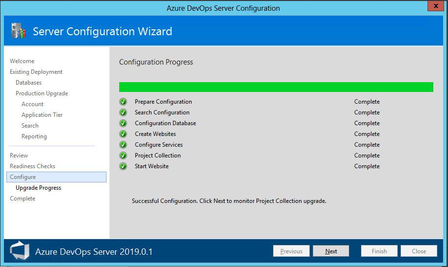Select Existing Deployment in the navigation
448x267 pixels.
pos(36,72)
